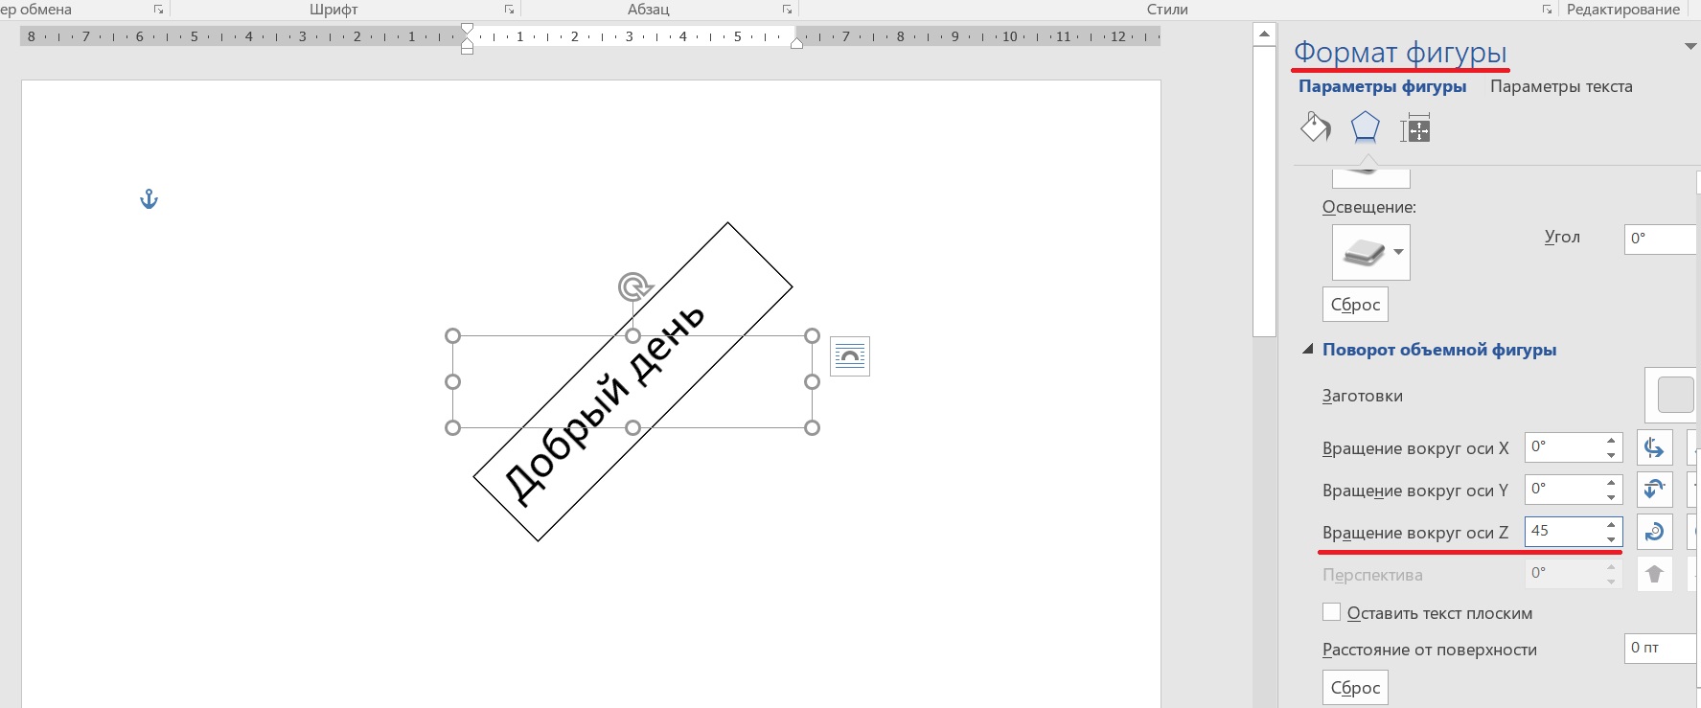Screen dimensions: 1701x708
Task: Click the vertical scrollbar thumb
Action: [1264, 192]
